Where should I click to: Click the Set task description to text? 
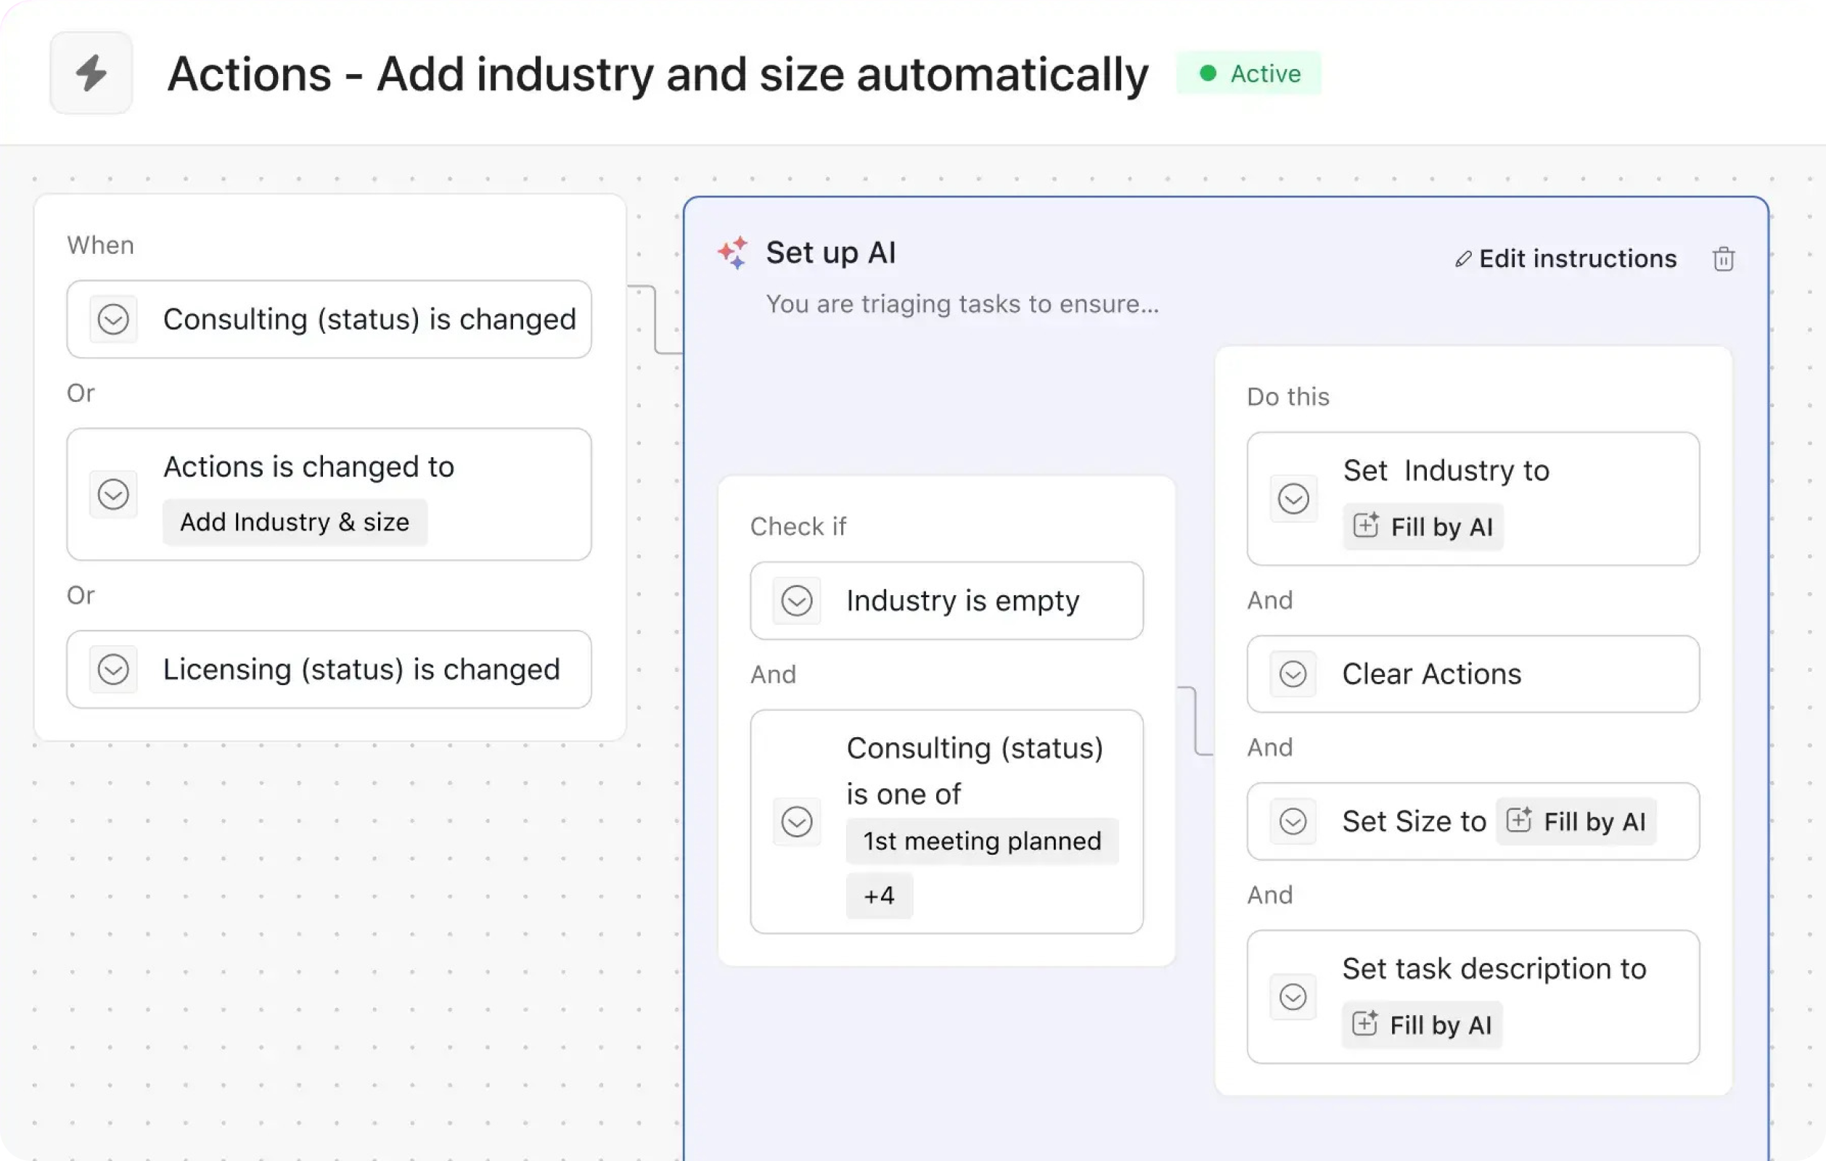1494,969
